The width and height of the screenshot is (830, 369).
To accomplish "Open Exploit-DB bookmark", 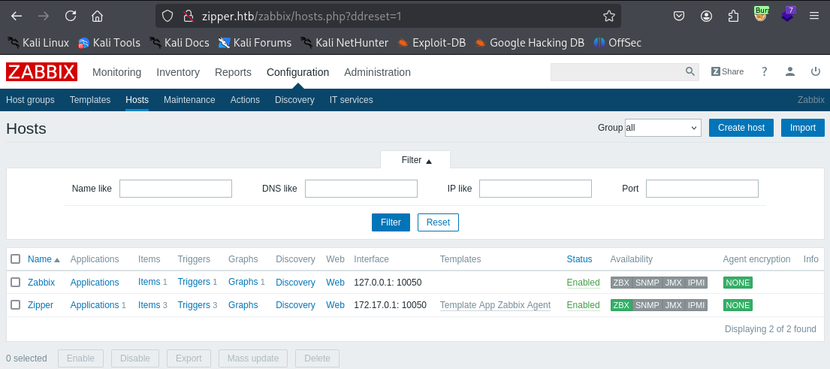I will (x=431, y=43).
